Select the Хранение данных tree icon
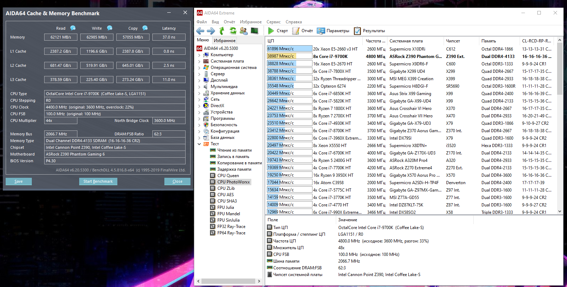Image resolution: width=567 pixels, height=287 pixels. (x=206, y=93)
